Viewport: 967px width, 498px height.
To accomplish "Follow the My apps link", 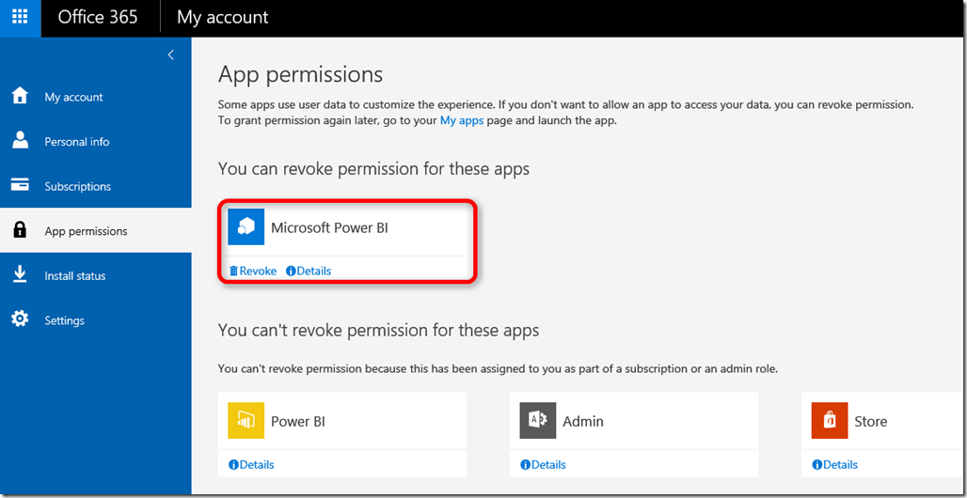I will pyautogui.click(x=461, y=121).
